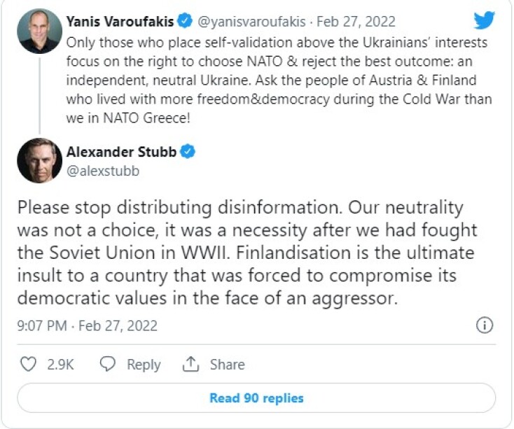The image size is (514, 429).
Task: Click the Alexander Stubb display name
Action: coord(122,151)
